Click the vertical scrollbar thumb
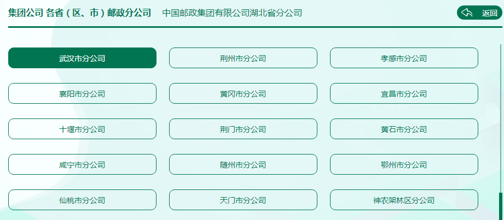The image size is (504, 220). (500, 206)
